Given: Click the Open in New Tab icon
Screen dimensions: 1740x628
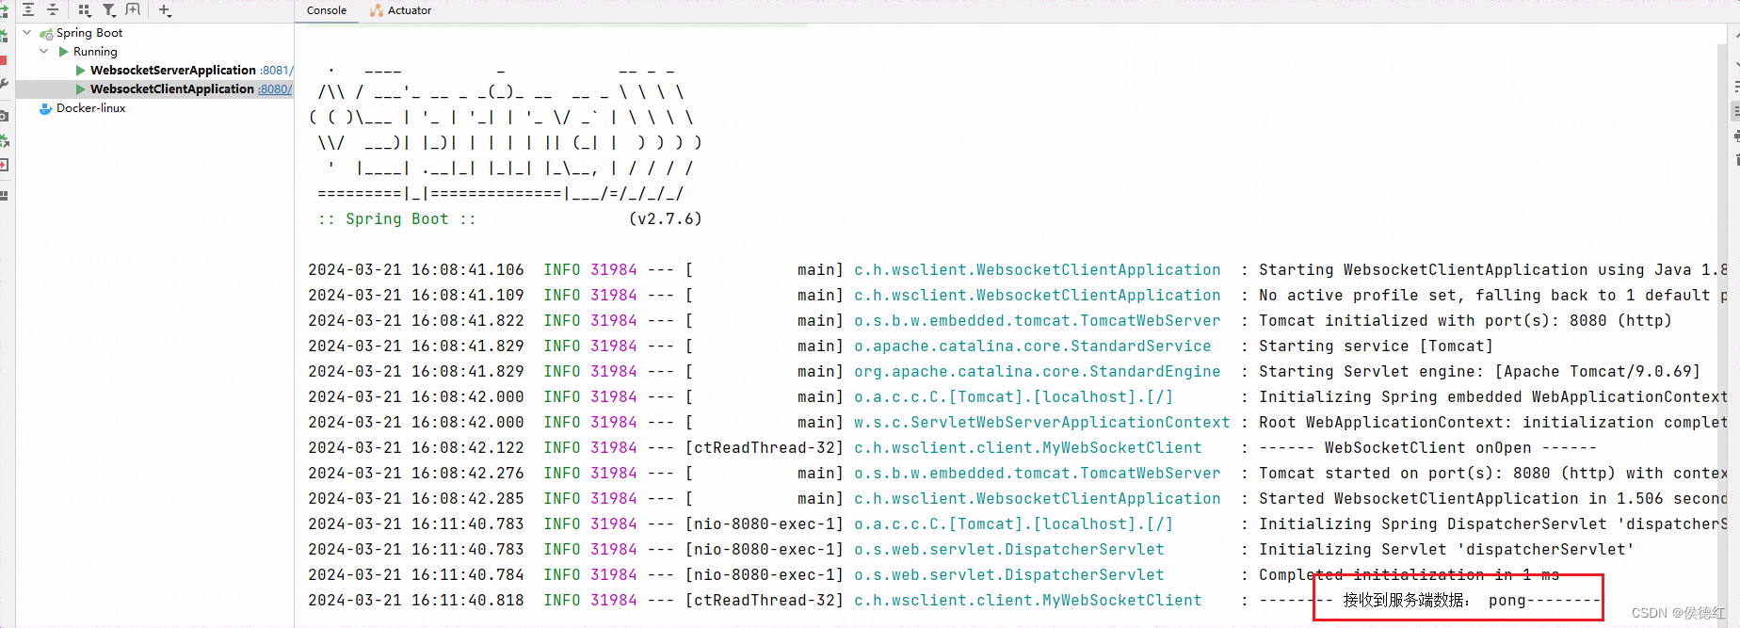Looking at the screenshot, I should 133,9.
